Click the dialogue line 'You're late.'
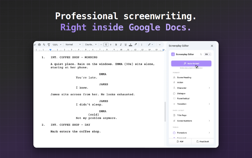 click(87, 77)
